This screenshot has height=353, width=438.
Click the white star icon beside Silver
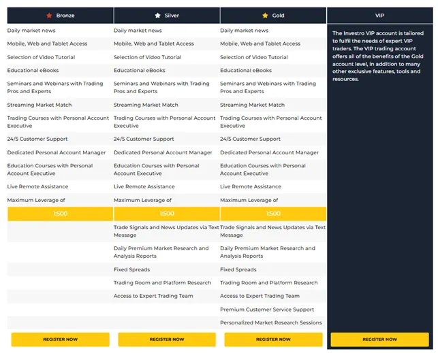click(x=158, y=15)
